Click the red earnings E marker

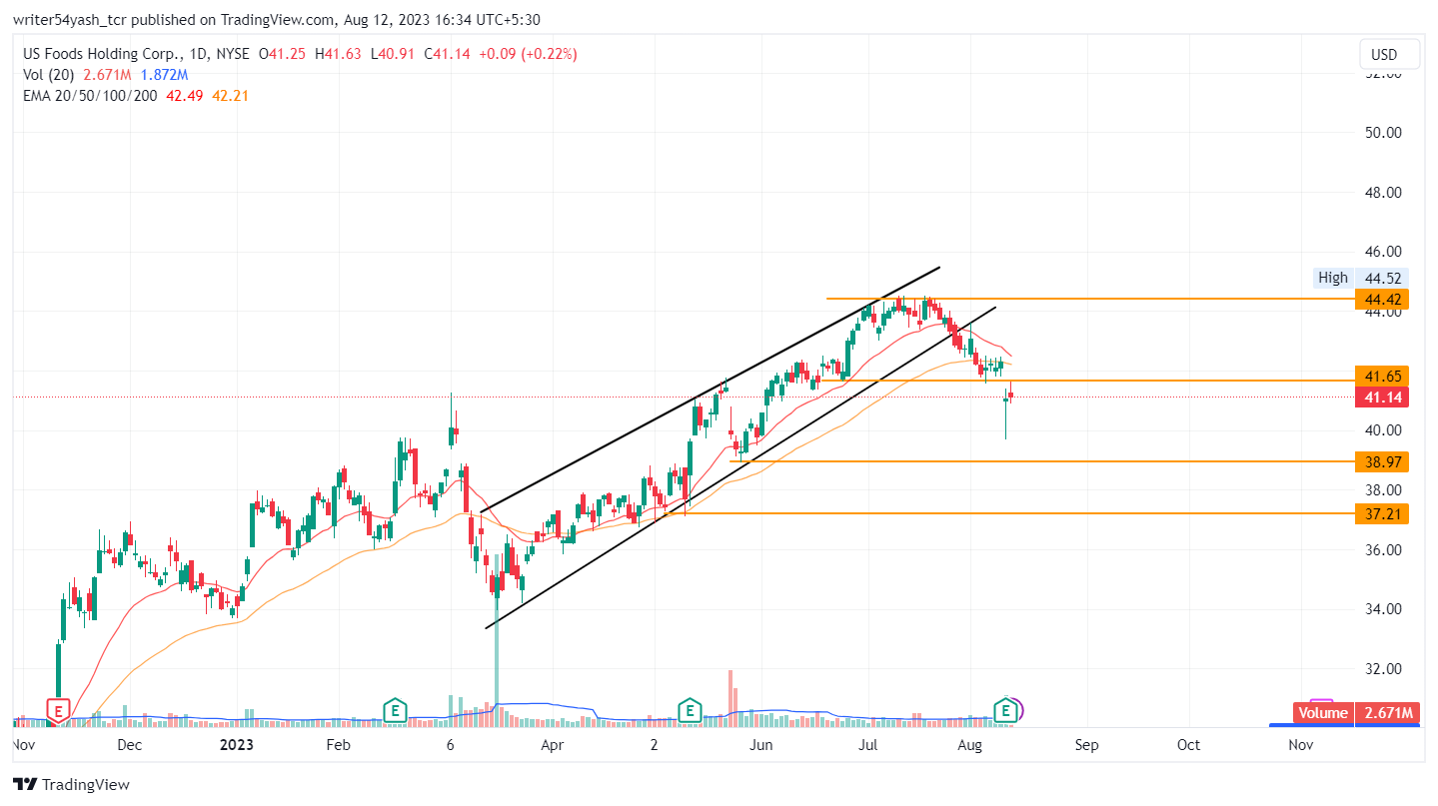58,711
